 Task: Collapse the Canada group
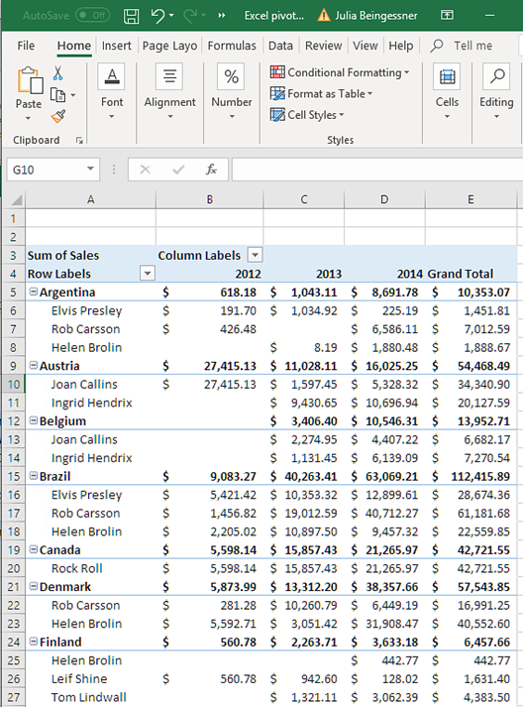coord(34,549)
